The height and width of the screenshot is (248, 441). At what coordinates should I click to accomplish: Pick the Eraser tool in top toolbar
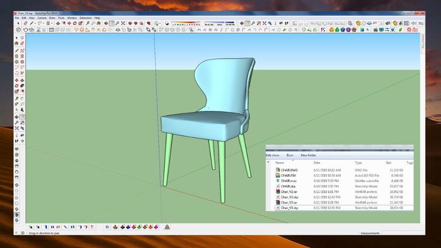click(25, 23)
